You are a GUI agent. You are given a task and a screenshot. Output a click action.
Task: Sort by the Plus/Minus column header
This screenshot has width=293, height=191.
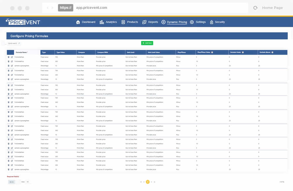[186, 52]
